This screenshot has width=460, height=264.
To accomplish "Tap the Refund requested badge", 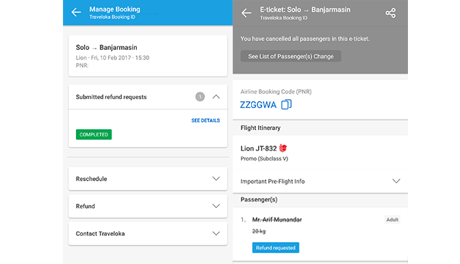I will 276,248.
